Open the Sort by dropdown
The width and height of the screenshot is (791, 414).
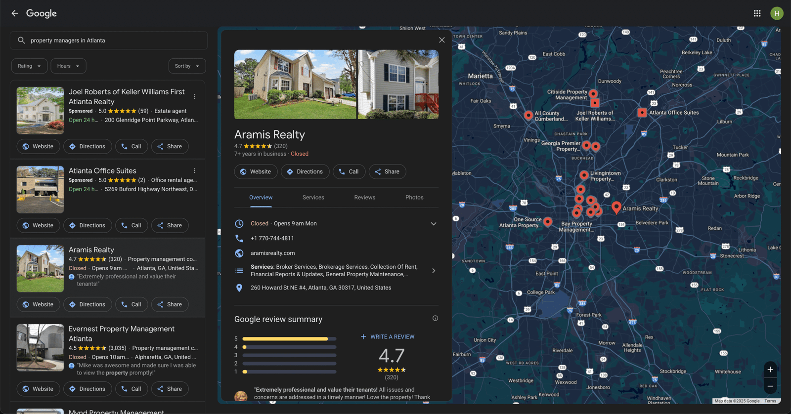pyautogui.click(x=187, y=66)
